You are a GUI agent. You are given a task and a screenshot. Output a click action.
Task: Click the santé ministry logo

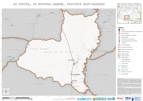120,98
